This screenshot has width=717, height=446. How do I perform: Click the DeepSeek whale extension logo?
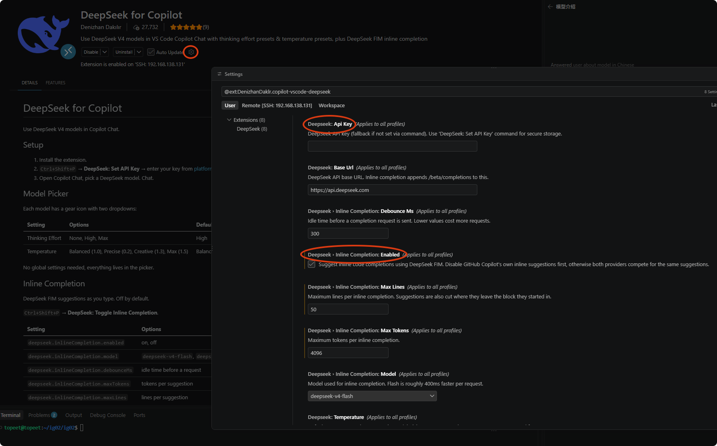coord(44,35)
